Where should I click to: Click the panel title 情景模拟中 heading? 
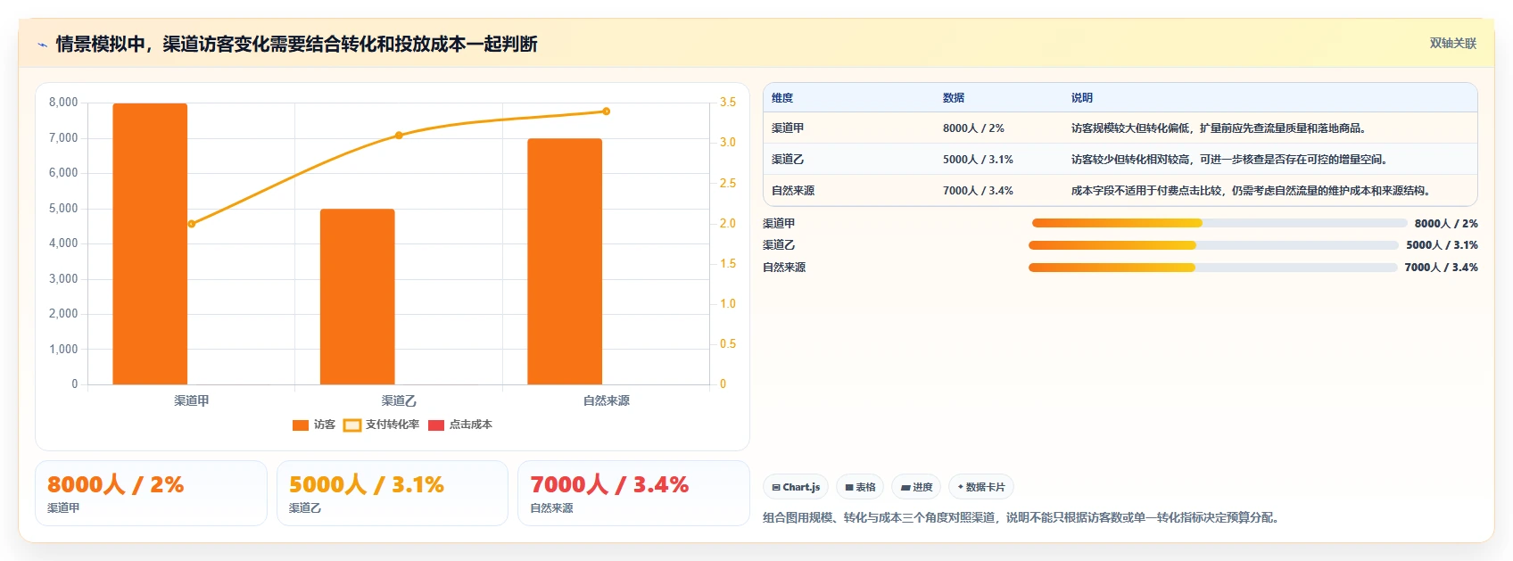pyautogui.click(x=296, y=44)
